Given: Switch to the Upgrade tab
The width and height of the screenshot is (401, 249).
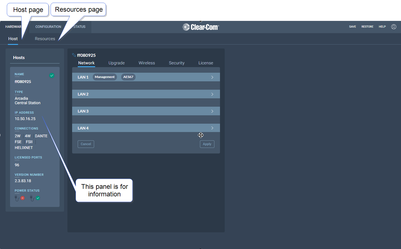Looking at the screenshot, I should [116, 63].
